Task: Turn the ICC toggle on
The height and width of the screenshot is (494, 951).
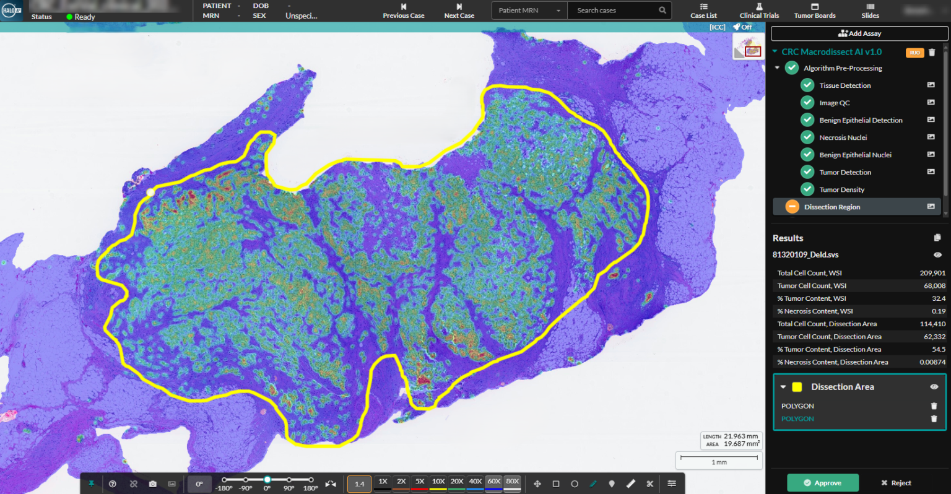Action: [742, 27]
